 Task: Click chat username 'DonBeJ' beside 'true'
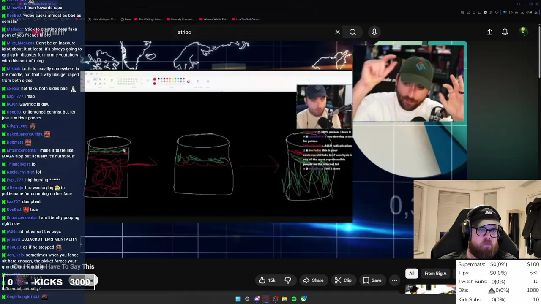pos(14,209)
